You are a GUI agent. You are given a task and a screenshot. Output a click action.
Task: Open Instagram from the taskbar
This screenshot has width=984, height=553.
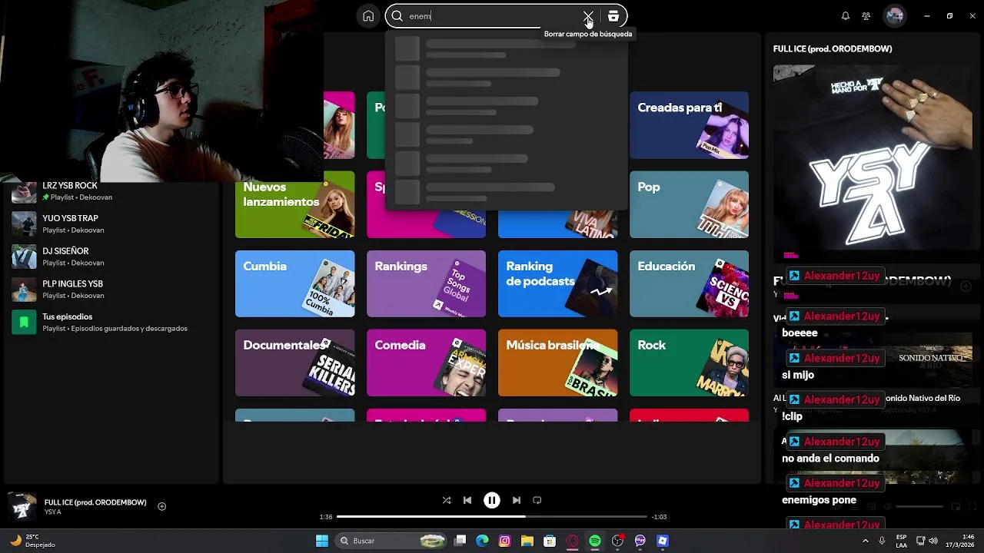point(504,541)
